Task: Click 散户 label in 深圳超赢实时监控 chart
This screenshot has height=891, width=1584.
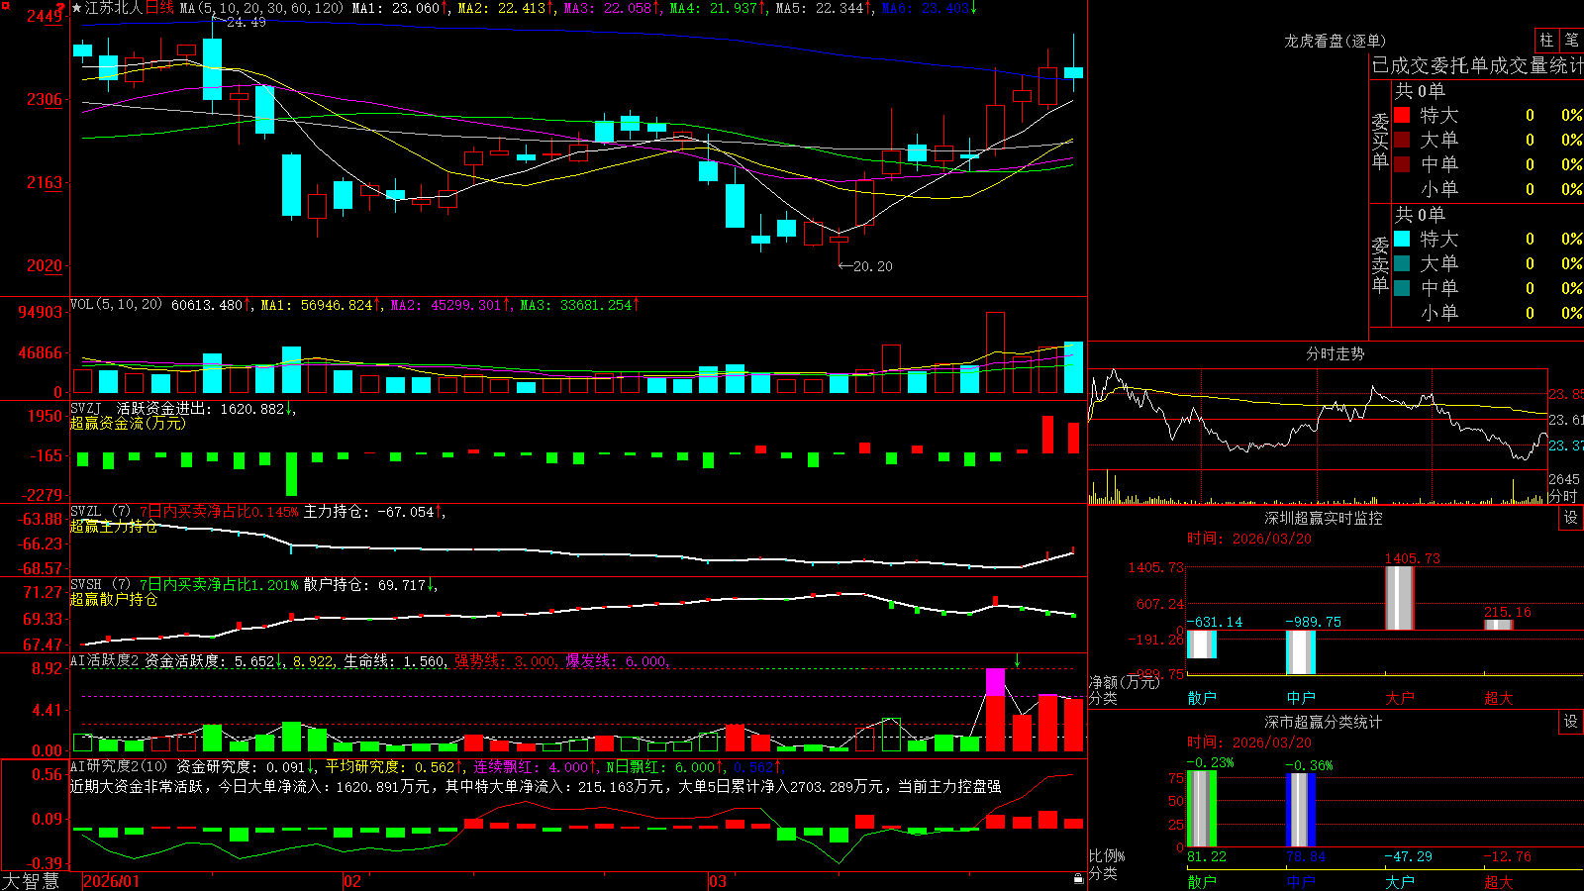Action: [1202, 698]
